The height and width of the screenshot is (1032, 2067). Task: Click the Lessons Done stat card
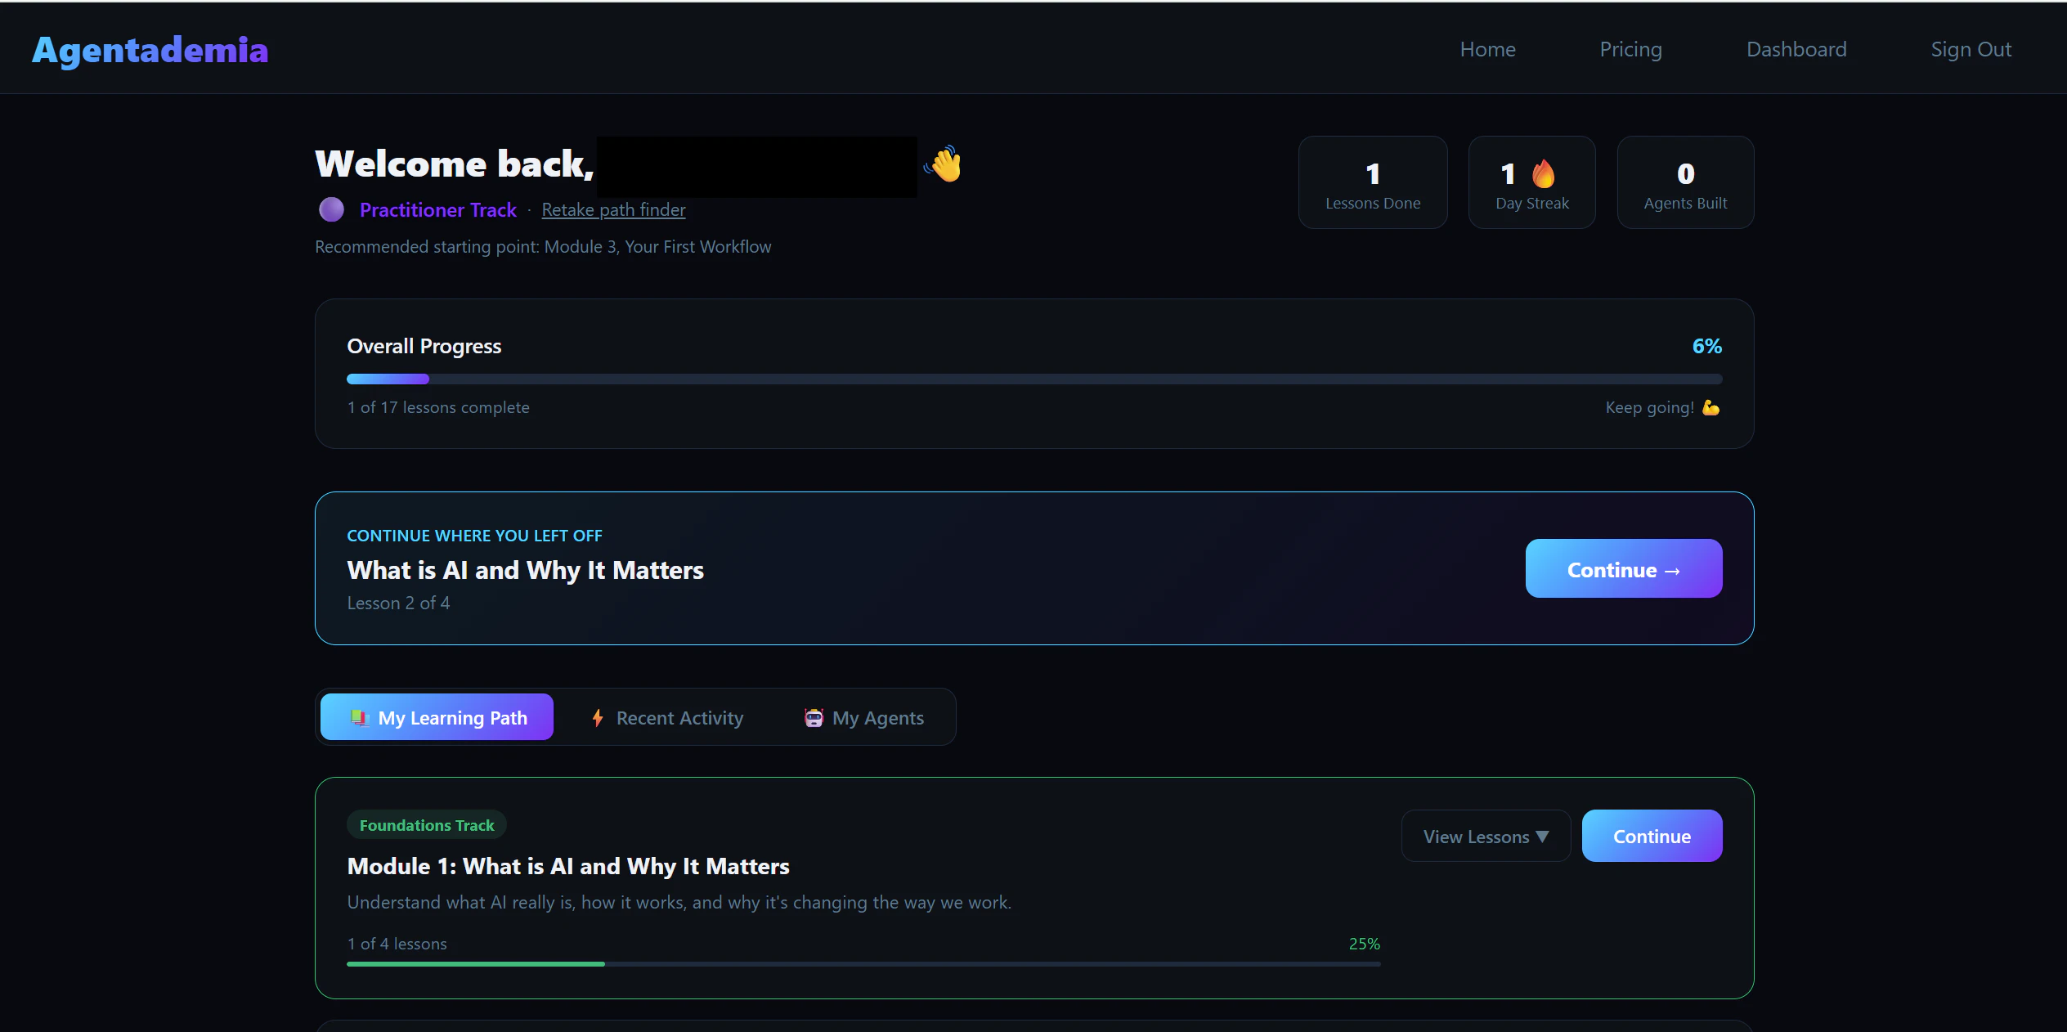point(1372,183)
